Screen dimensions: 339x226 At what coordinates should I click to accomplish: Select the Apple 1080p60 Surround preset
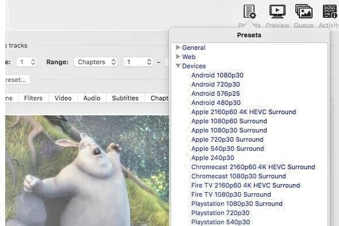click(229, 121)
